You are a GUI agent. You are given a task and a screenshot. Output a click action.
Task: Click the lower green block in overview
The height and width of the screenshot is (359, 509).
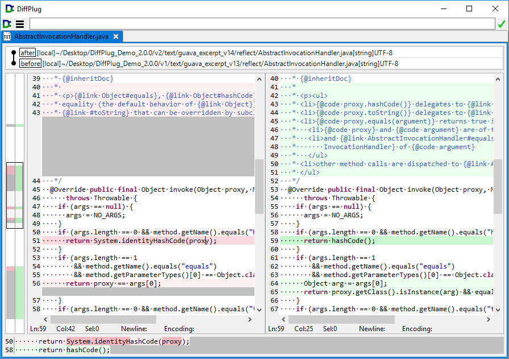point(19,292)
